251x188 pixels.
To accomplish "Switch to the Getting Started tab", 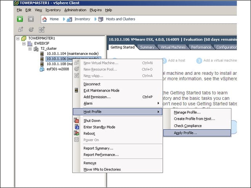I will click(x=122, y=47).
